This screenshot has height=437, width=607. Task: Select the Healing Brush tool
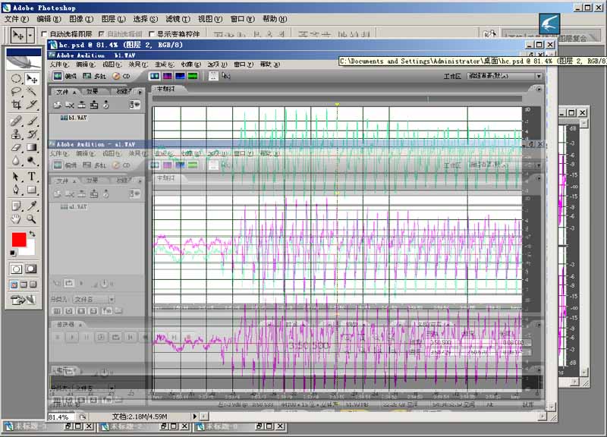point(16,121)
